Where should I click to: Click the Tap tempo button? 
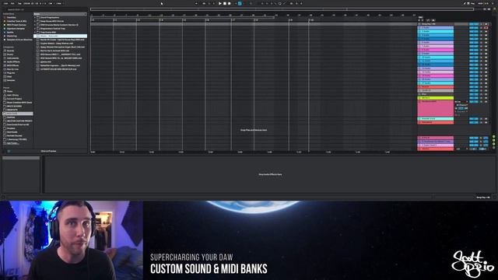pos(19,3)
